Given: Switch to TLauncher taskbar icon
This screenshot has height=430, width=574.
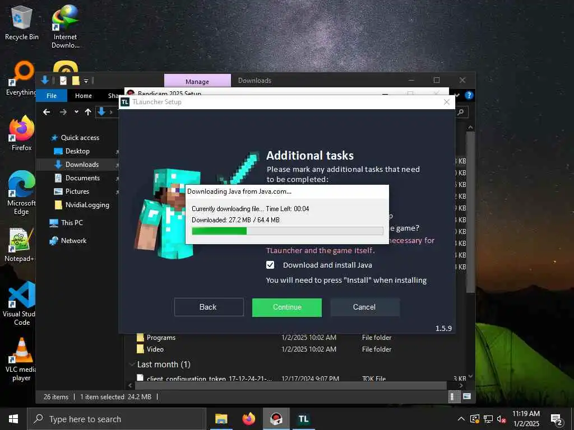Looking at the screenshot, I should coord(303,419).
